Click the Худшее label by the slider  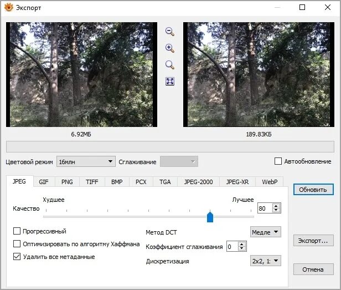tap(54, 200)
